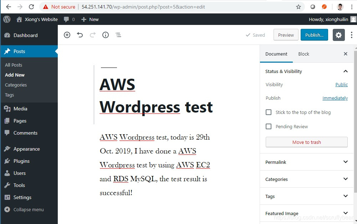The image size is (357, 224).
Task: Click the Settings sliders icon
Action: click(x=7, y=197)
